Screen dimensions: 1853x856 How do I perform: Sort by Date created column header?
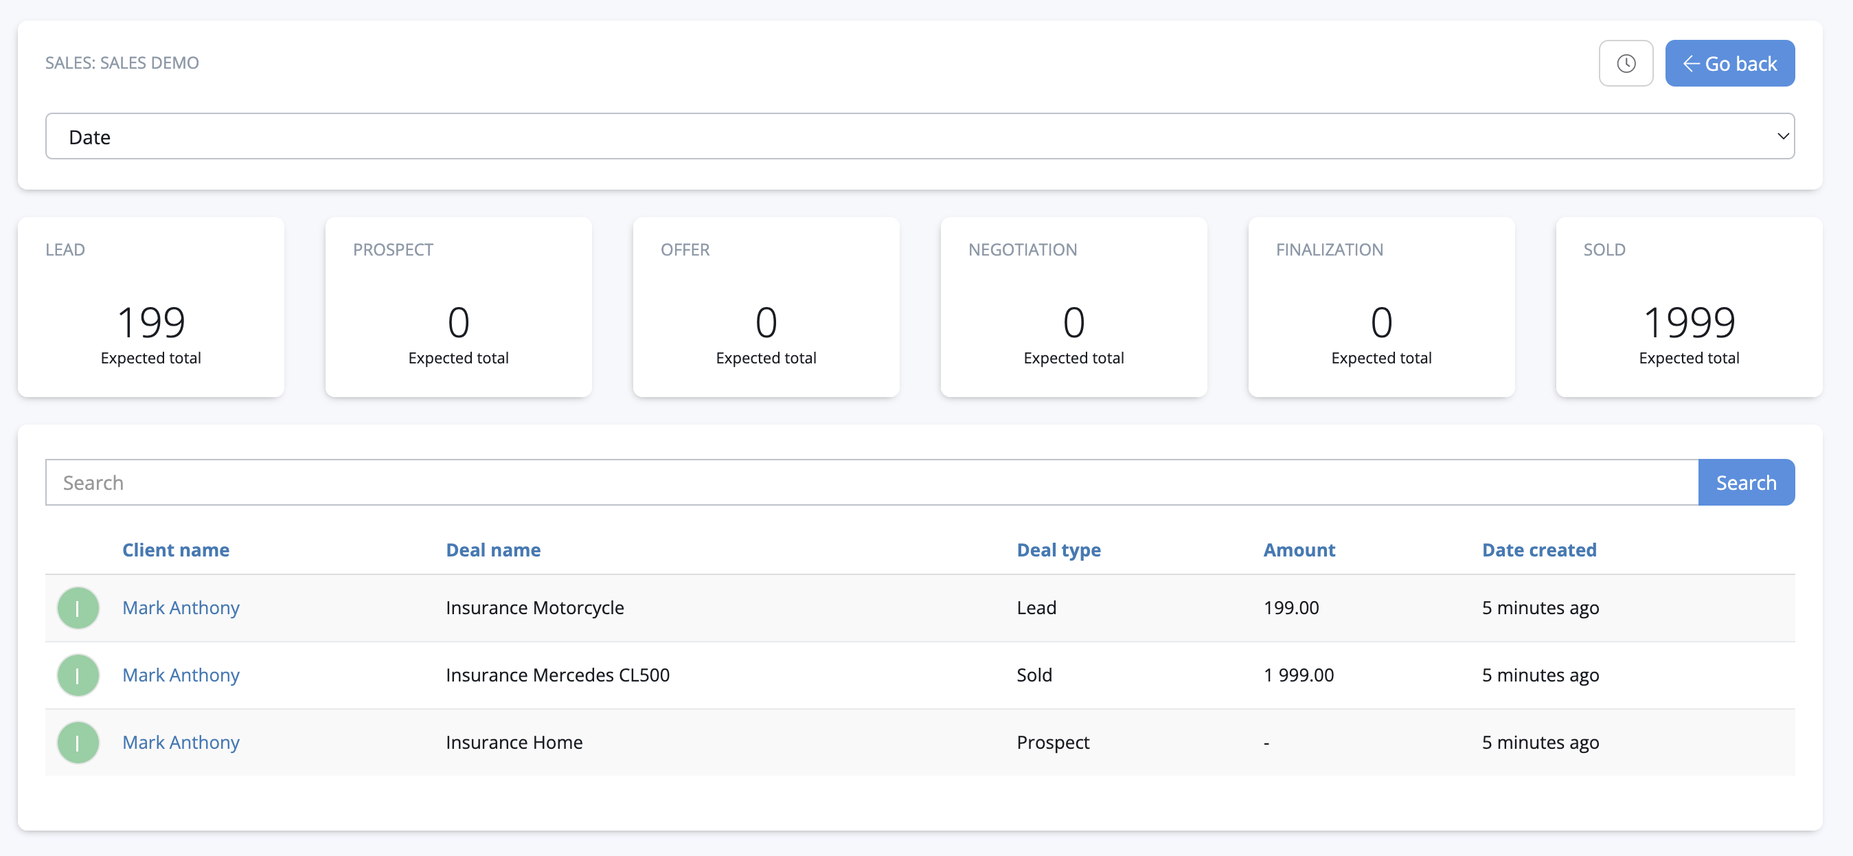(x=1538, y=550)
